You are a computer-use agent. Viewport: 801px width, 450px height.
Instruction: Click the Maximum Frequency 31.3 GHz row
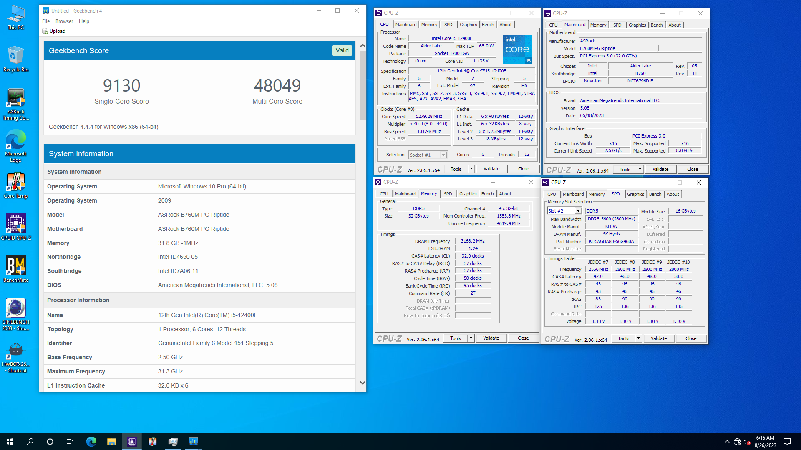[x=199, y=371]
